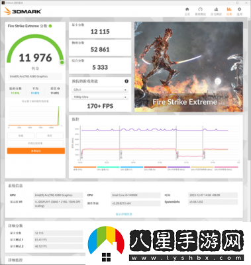Toggle the pink GPU clock legend line
Viewport: 251px width, 265px height.
point(226,168)
